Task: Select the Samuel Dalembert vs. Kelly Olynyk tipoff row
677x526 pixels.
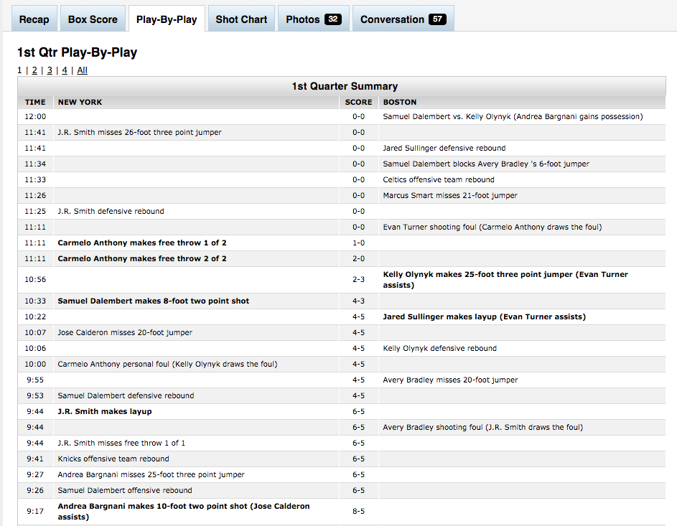Action: [342, 116]
